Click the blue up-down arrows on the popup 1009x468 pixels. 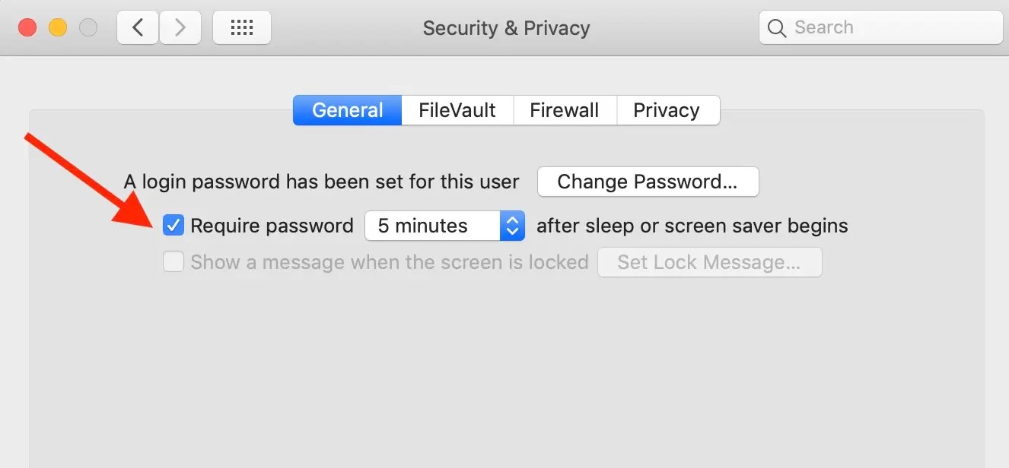(x=512, y=226)
